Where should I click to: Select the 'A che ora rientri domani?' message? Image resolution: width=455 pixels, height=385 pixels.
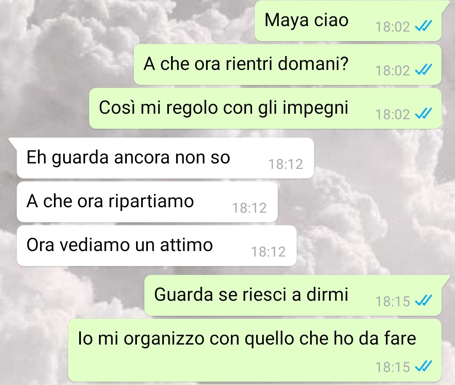pos(287,64)
